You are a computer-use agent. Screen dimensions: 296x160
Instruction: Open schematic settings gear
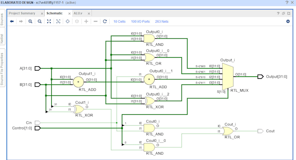[x=288, y=21]
